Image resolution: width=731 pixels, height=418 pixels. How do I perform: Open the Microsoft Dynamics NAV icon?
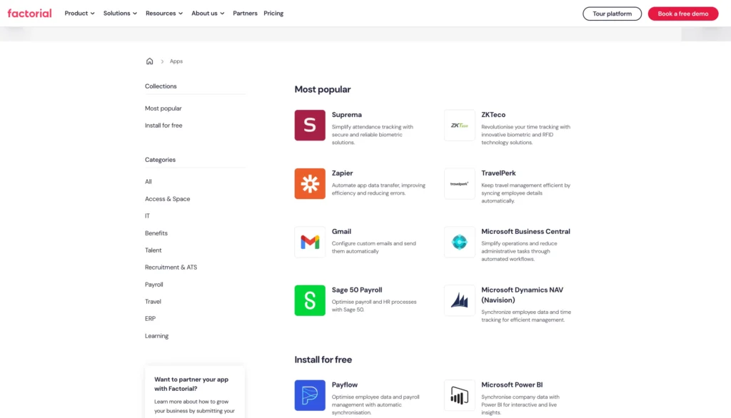point(459,300)
